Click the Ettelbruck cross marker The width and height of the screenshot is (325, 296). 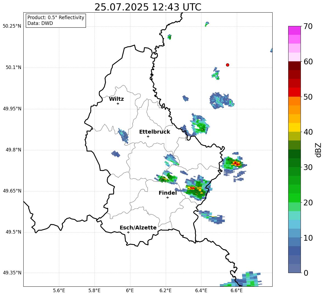[148, 136]
